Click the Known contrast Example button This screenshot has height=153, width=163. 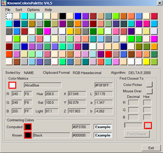103,135
